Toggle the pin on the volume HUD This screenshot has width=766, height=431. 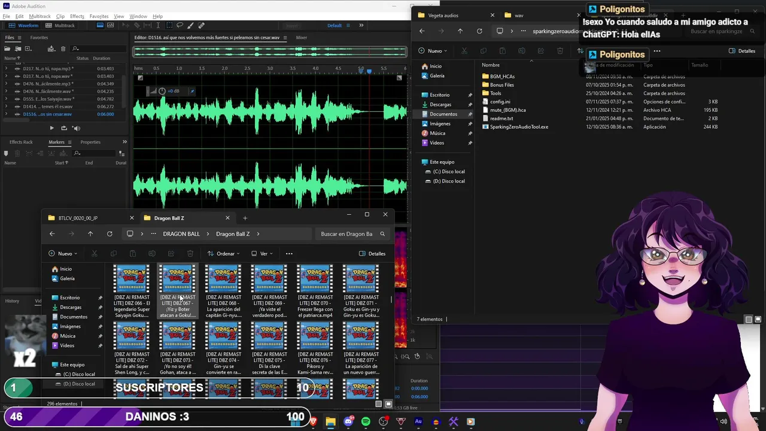pyautogui.click(x=192, y=91)
